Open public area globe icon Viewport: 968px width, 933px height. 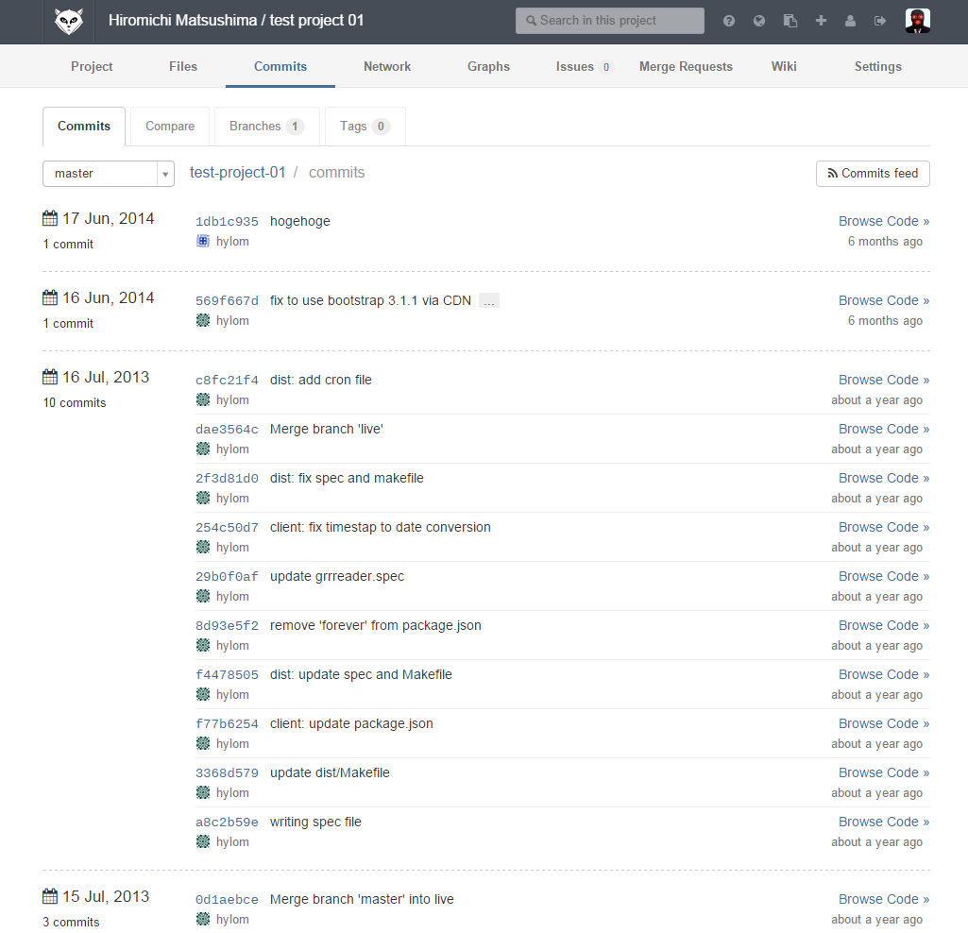759,21
